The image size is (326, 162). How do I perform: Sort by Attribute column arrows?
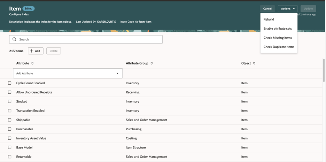point(32,63)
